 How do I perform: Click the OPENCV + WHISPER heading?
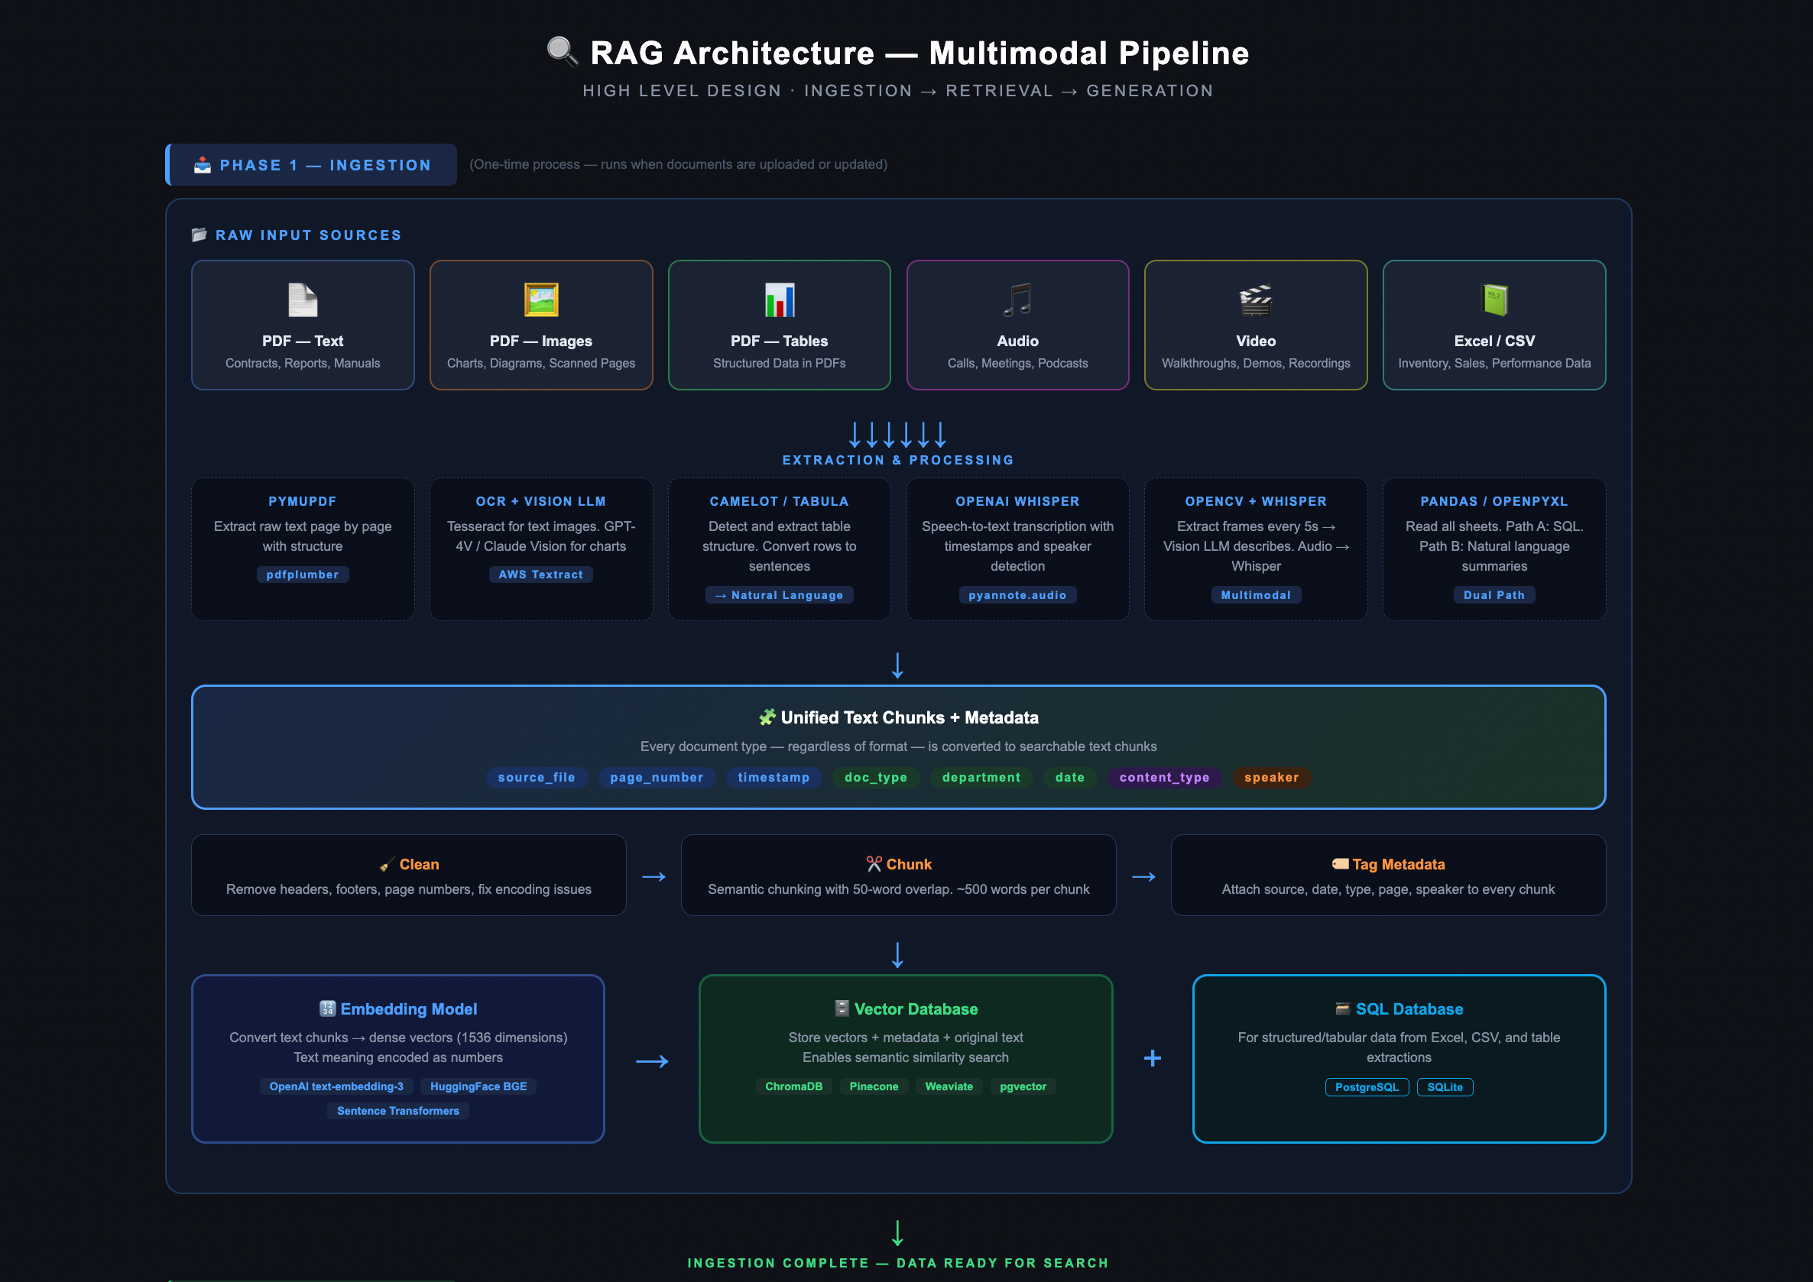point(1256,501)
